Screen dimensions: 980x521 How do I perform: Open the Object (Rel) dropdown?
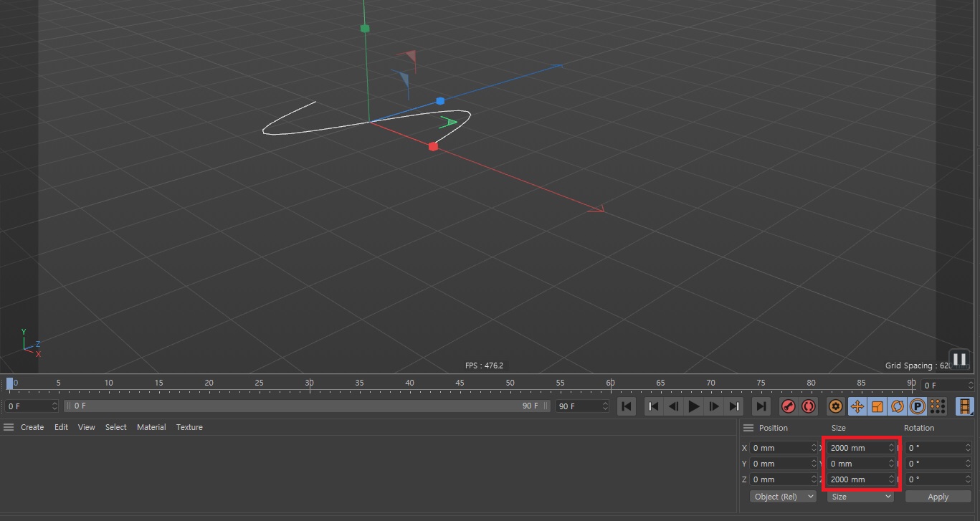point(783,497)
